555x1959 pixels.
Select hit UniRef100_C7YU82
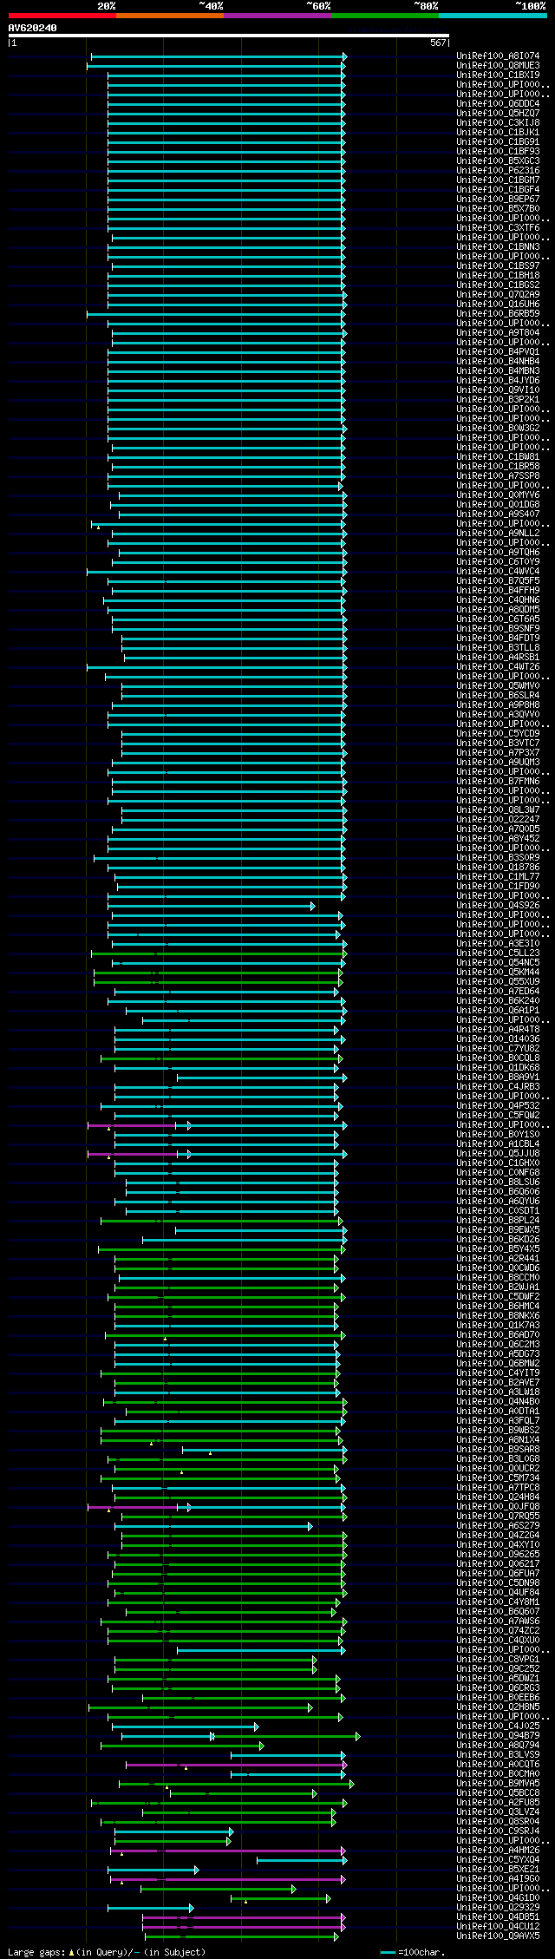pyautogui.click(x=498, y=1048)
